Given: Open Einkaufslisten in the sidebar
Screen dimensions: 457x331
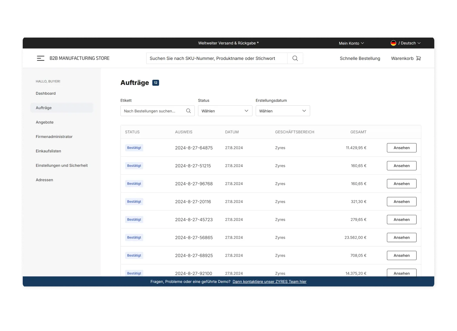Looking at the screenshot, I should 48,151.
